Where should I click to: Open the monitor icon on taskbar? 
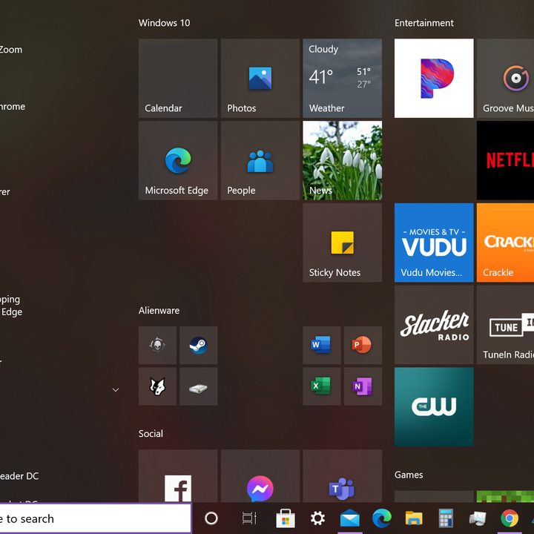coord(478,518)
